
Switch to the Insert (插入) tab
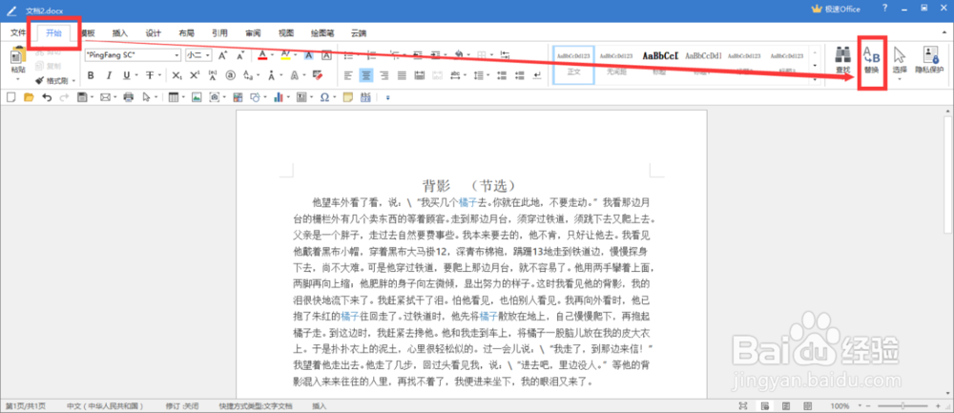point(120,32)
